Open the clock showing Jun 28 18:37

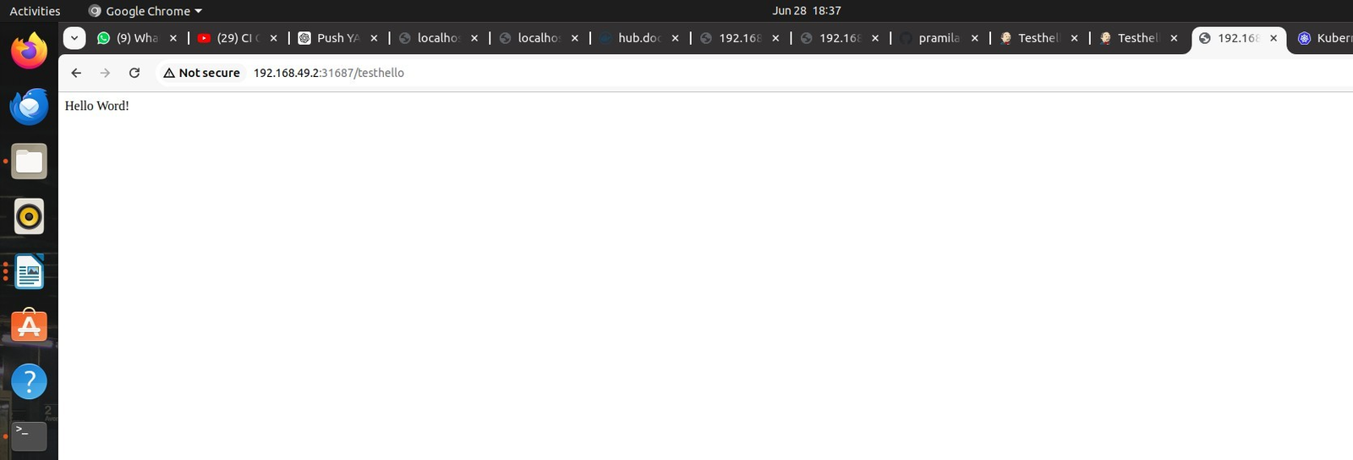[x=806, y=11]
